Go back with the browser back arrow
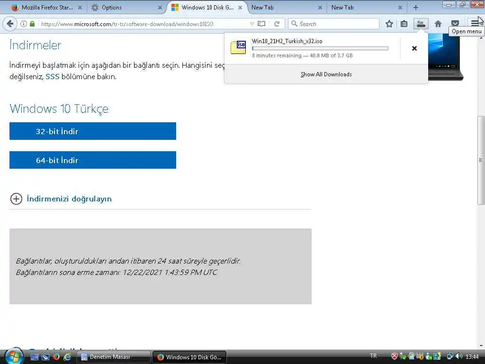Image resolution: width=485 pixels, height=364 pixels. 10,24
